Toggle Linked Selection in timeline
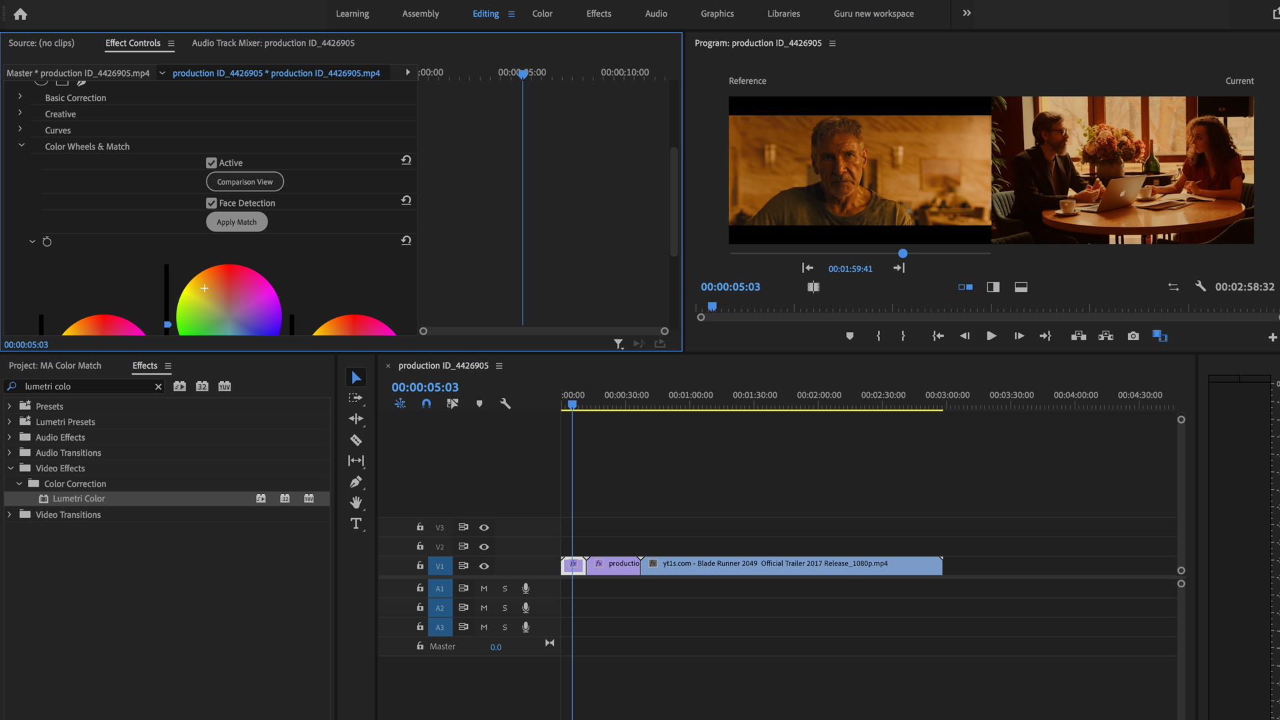1280x720 pixels. point(453,403)
